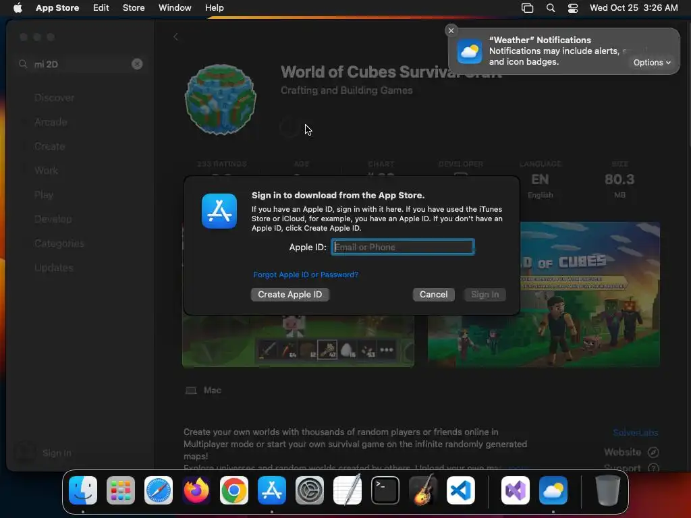Click the Apple ID email field
The image size is (691, 518).
click(x=403, y=247)
